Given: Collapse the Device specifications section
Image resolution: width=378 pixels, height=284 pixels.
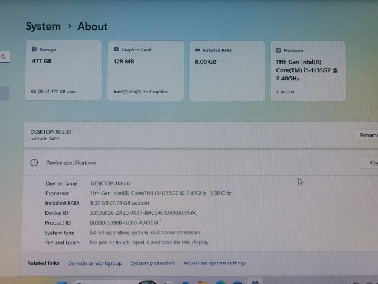Looking at the screenshot, I should (200, 163).
